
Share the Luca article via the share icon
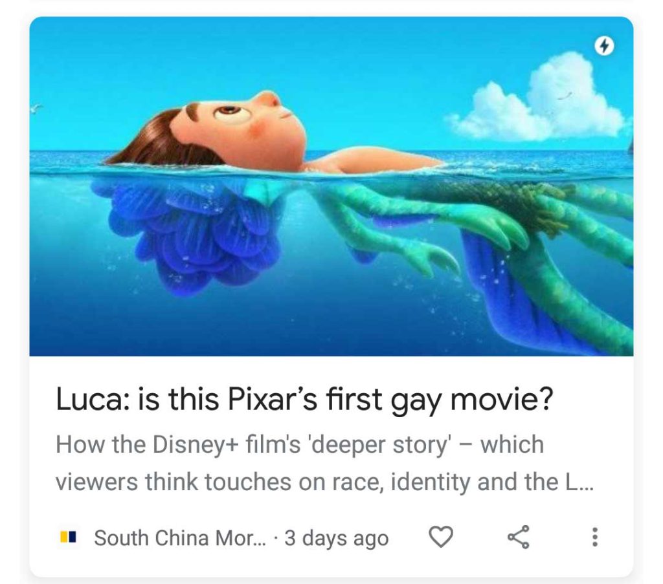(x=519, y=537)
